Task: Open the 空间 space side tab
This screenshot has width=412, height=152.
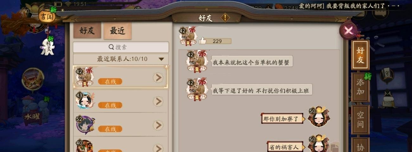Action: point(360,120)
